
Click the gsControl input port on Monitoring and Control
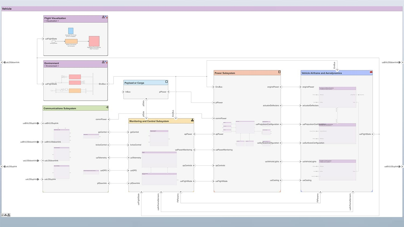pyautogui.click(x=128, y=132)
